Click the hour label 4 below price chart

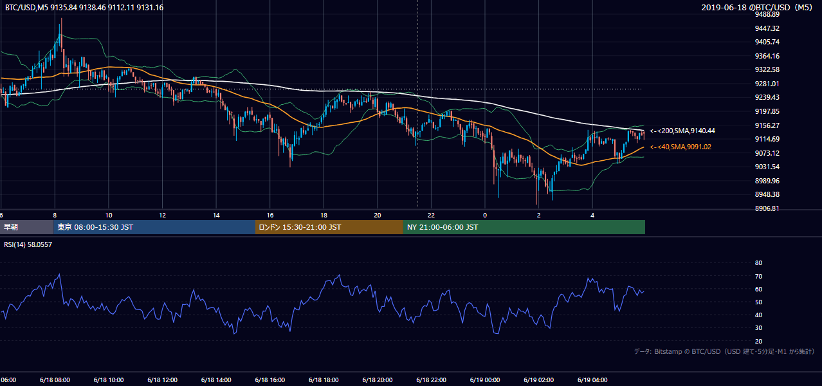pyautogui.click(x=593, y=215)
